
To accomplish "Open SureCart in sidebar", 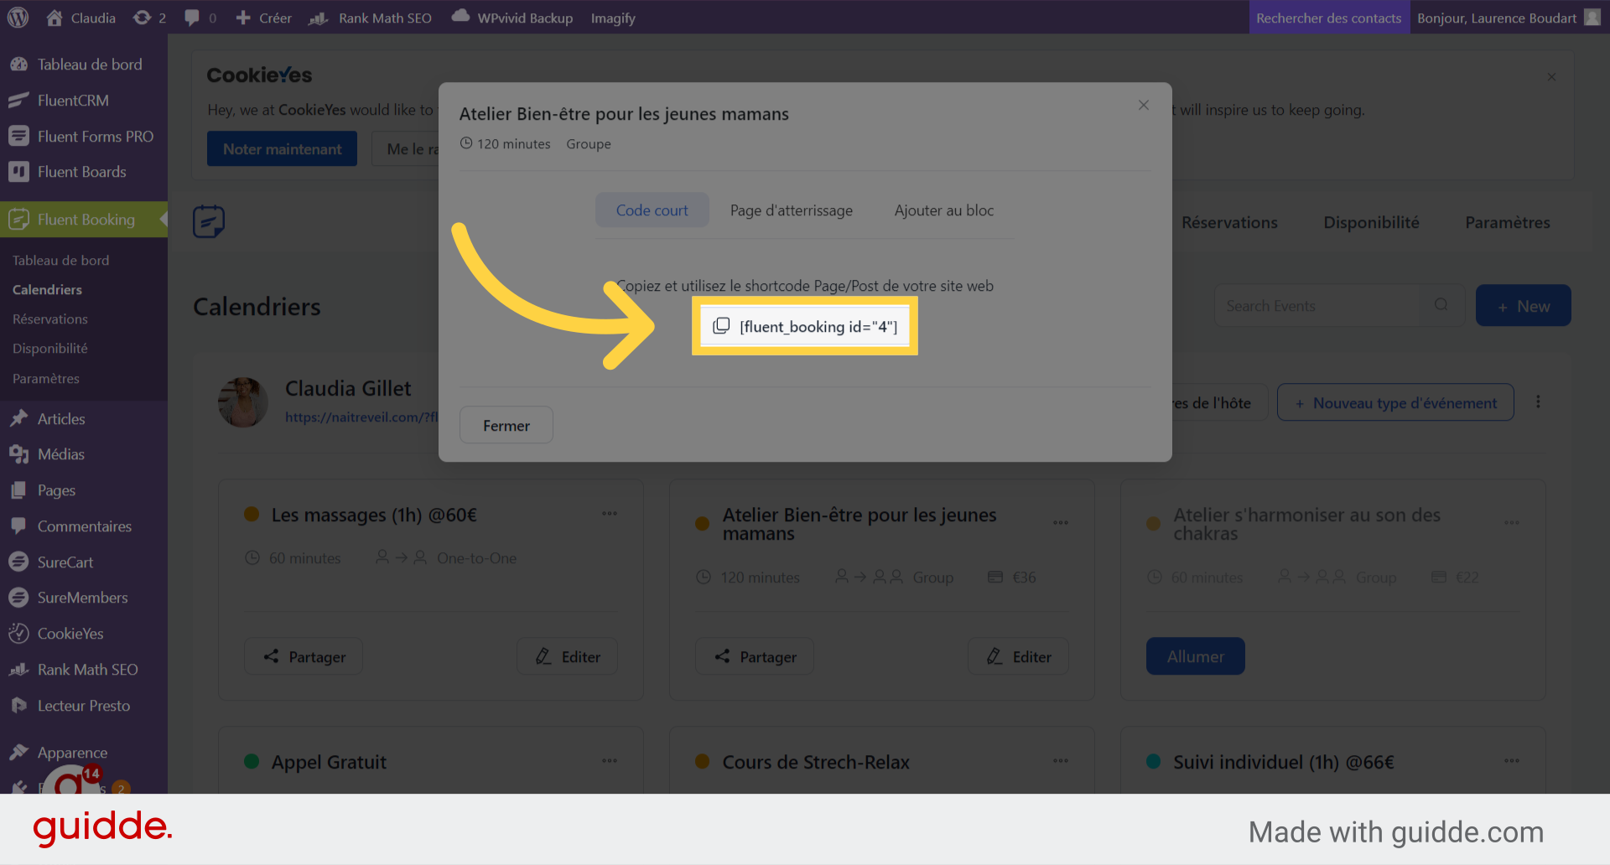I will 84,562.
